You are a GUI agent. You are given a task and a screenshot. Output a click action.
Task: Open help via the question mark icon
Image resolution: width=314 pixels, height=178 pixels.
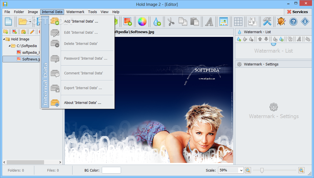click(293, 22)
